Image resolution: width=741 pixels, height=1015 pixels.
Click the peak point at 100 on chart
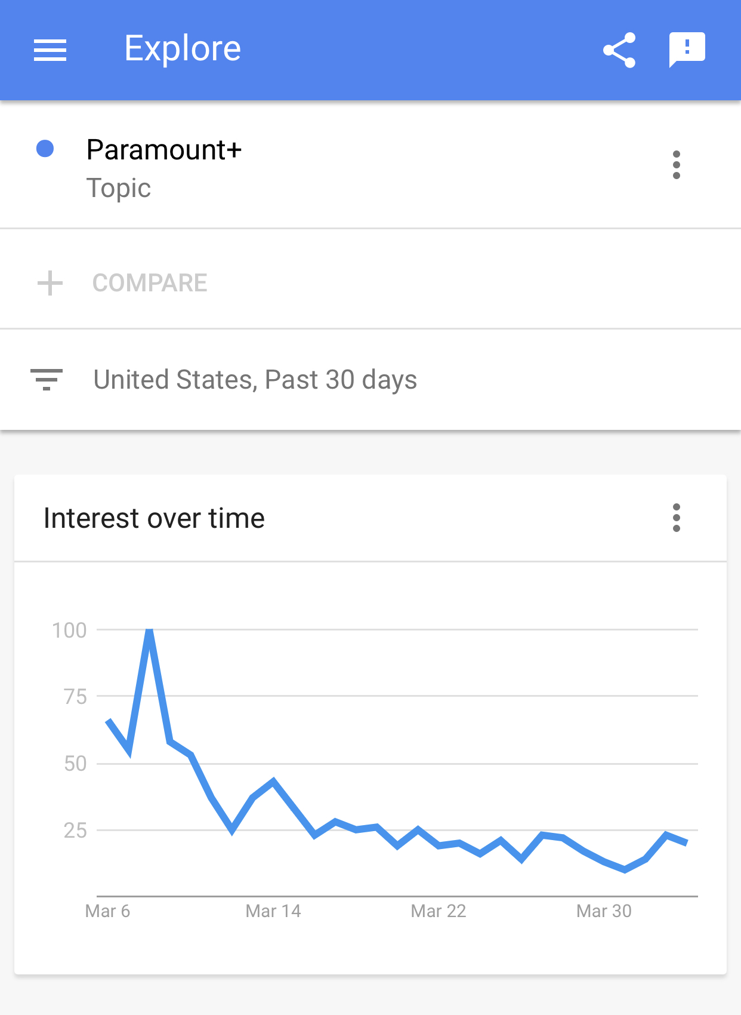pos(150,630)
